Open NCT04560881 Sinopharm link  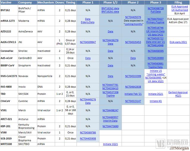156,64
